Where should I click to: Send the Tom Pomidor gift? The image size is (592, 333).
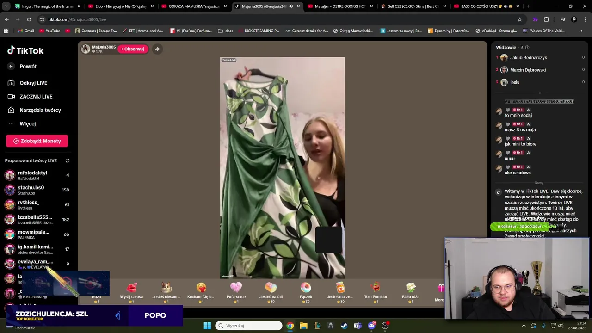coord(376,293)
